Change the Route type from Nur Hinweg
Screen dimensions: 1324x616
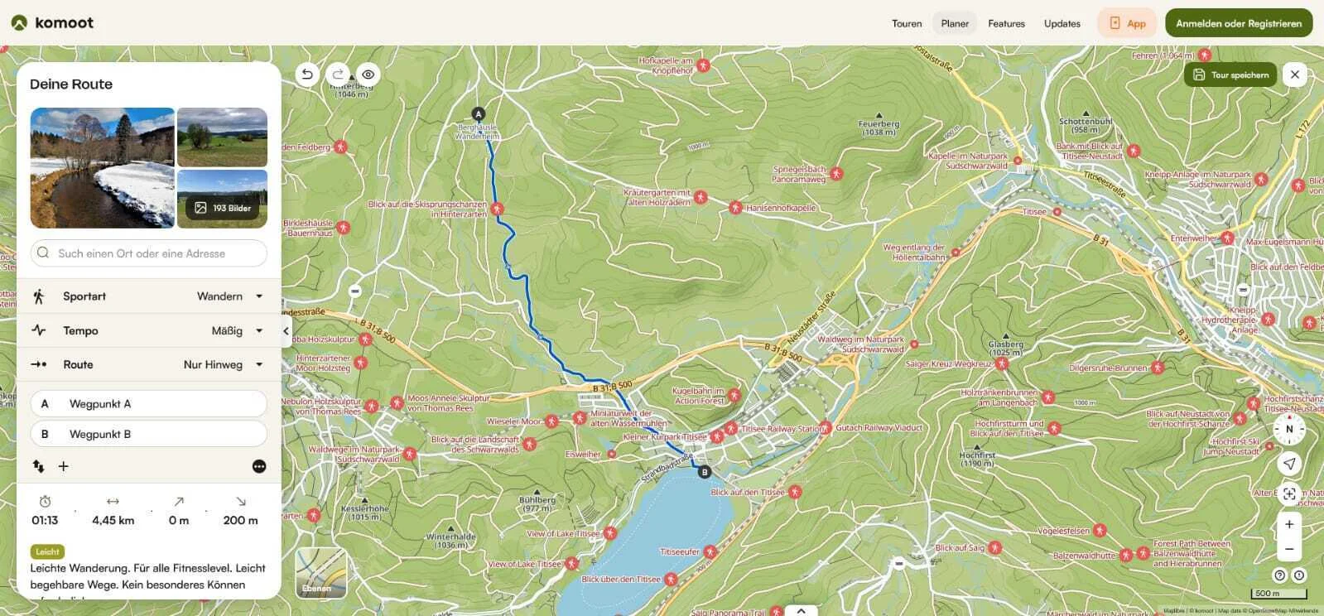(x=222, y=364)
